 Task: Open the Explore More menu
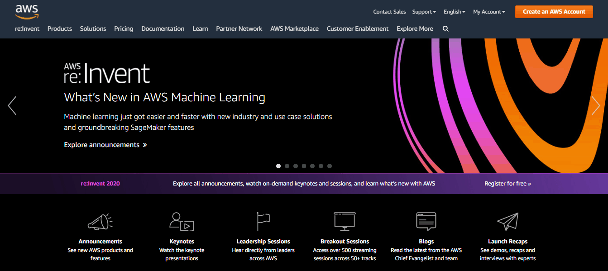pos(415,29)
